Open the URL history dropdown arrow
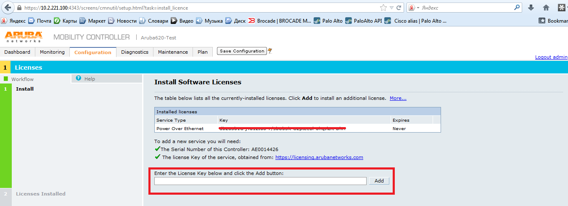 [x=391, y=8]
